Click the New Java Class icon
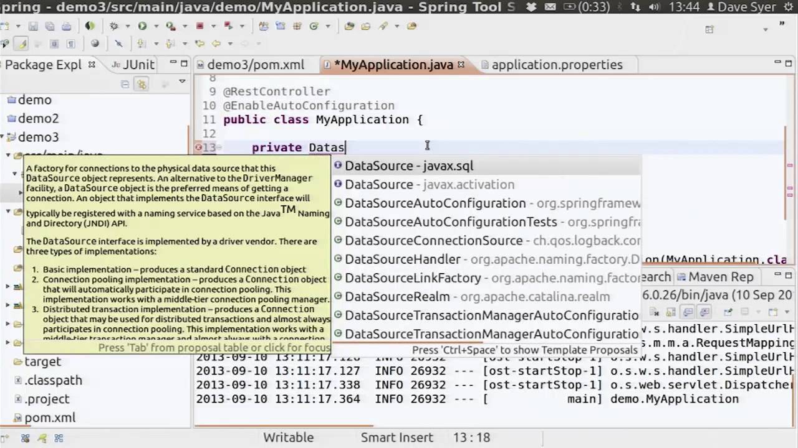798x448 pixels. tap(314, 26)
